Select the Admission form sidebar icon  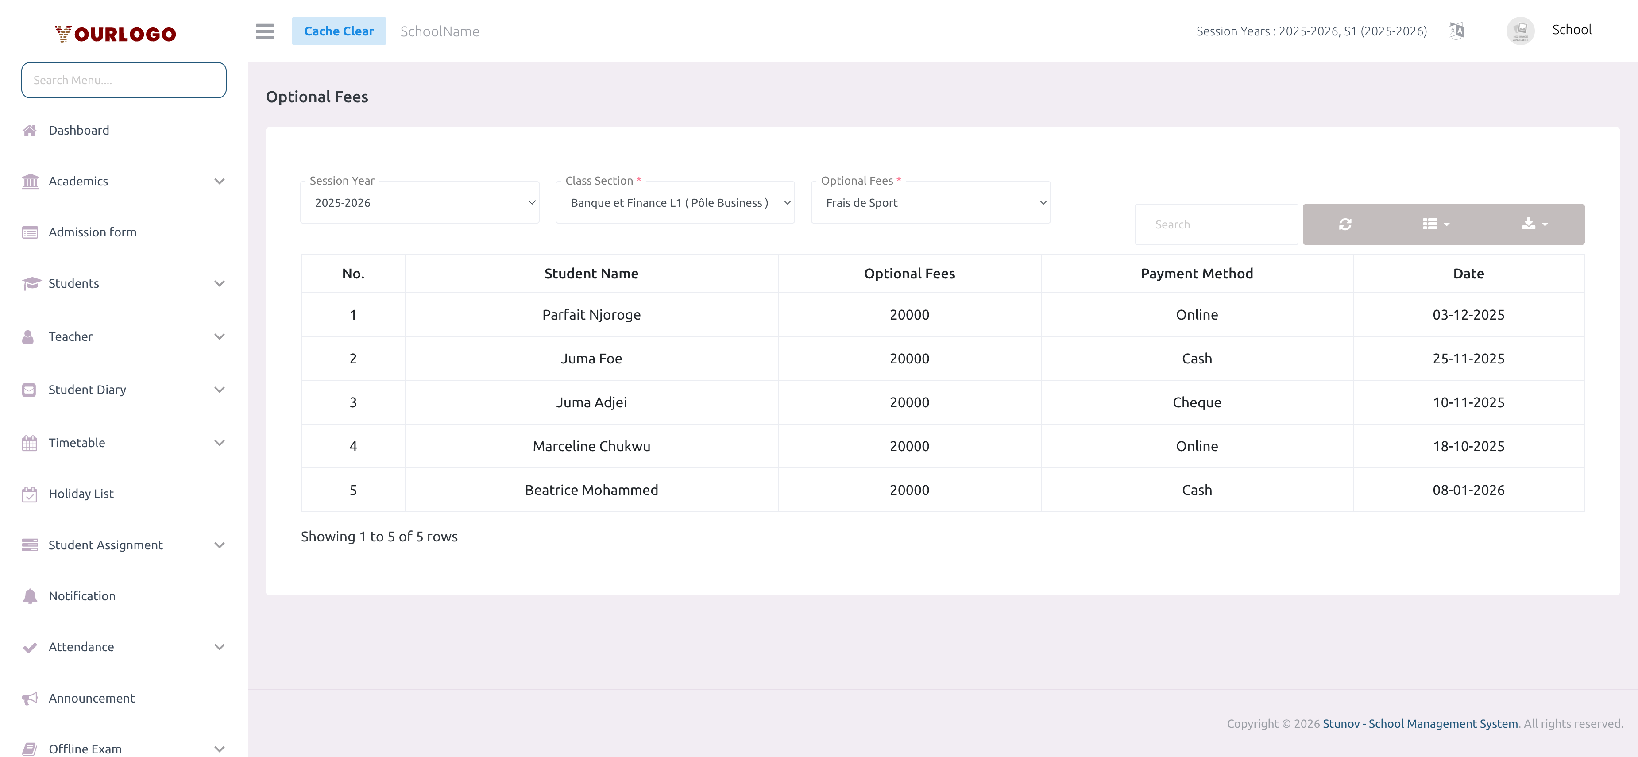30,232
